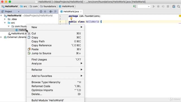Click the Hide Project panel icon

56,11
